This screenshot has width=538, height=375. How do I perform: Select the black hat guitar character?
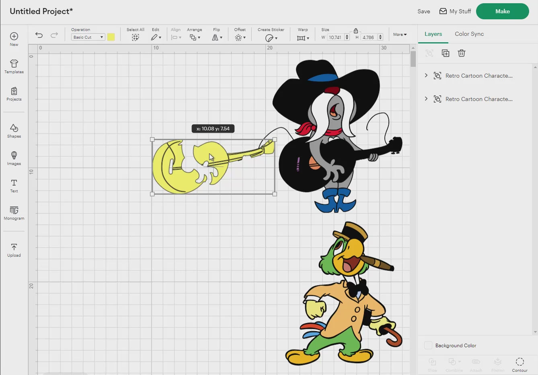(x=337, y=136)
